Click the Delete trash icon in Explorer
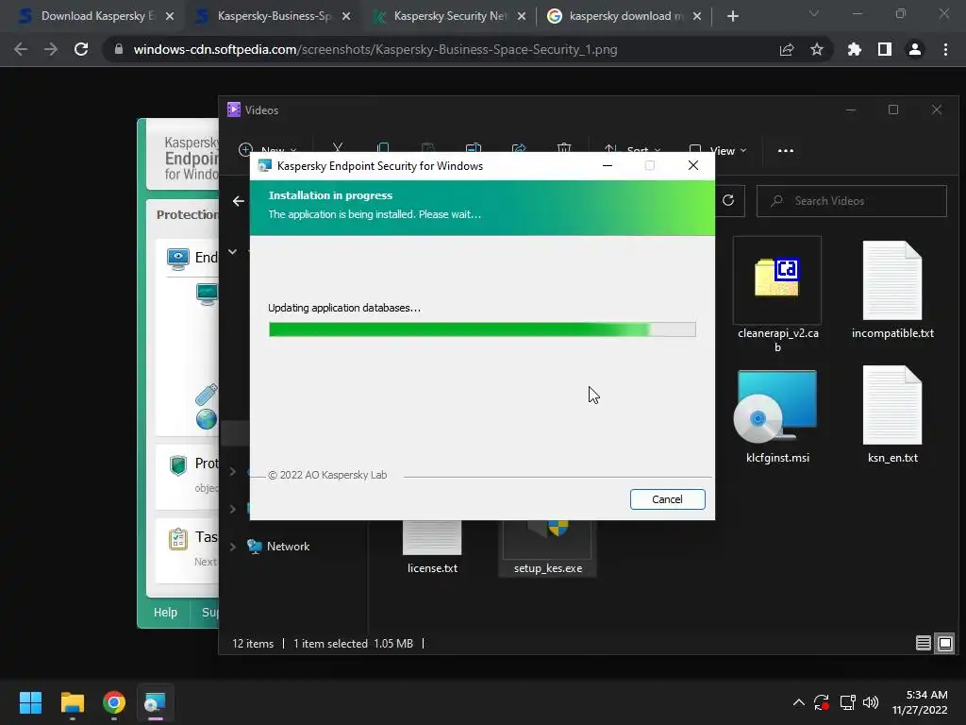The height and width of the screenshot is (725, 966). 564,147
